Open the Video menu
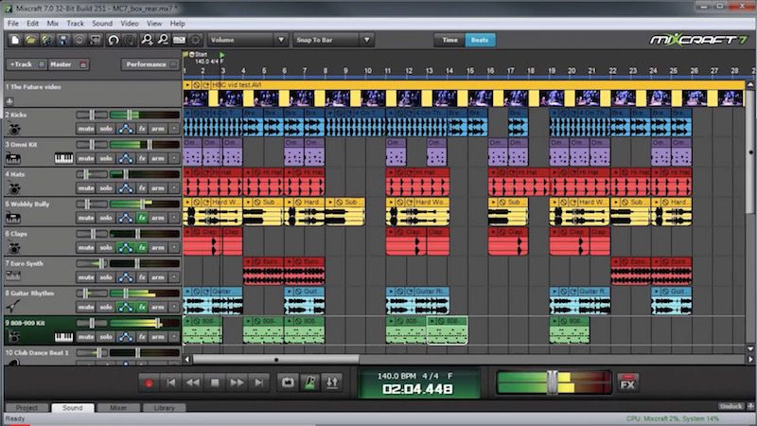This screenshot has width=757, height=426. tap(130, 24)
